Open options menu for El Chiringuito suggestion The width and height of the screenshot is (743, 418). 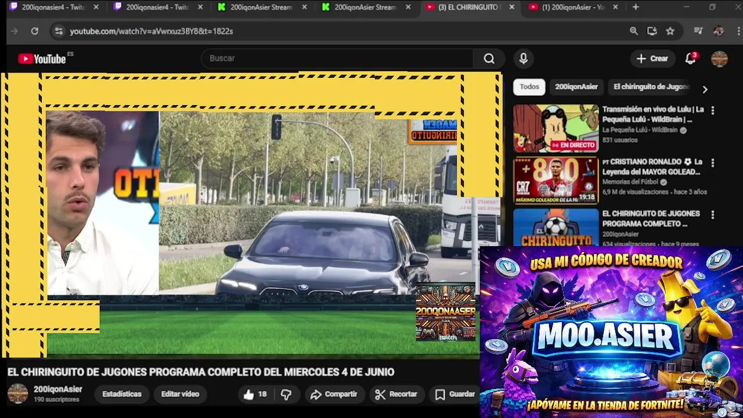tap(713, 215)
